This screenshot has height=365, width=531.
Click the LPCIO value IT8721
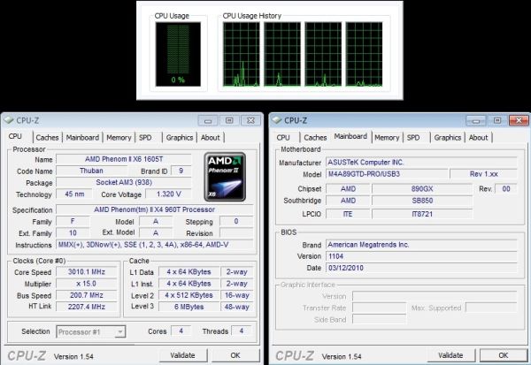422,214
